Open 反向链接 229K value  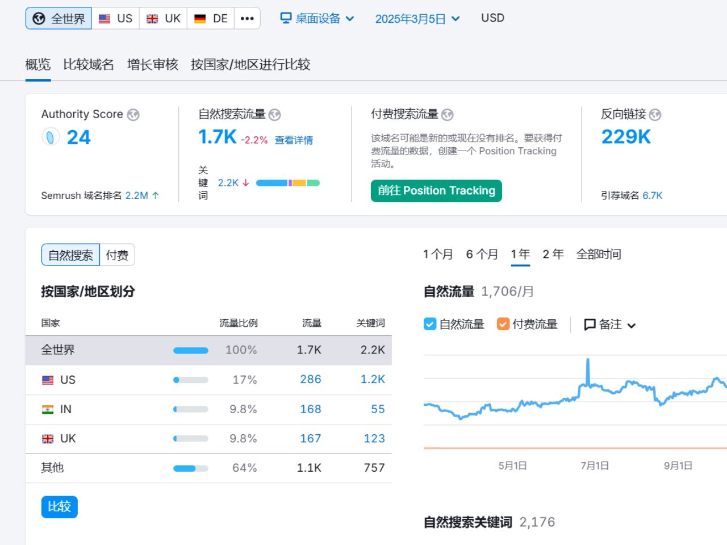coord(626,137)
